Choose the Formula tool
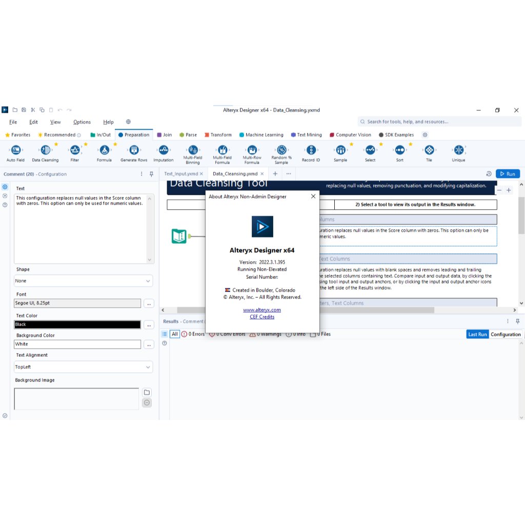The height and width of the screenshot is (525, 525). pos(104,154)
